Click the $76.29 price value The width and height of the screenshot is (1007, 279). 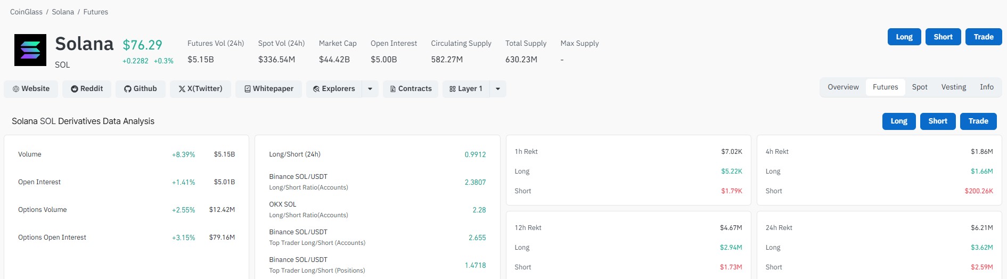coord(142,45)
